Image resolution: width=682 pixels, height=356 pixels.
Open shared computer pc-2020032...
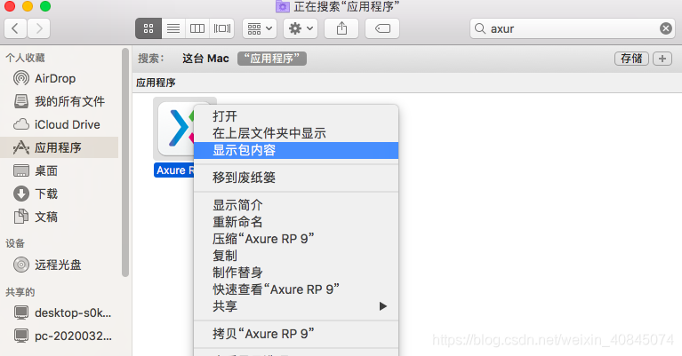coord(60,336)
